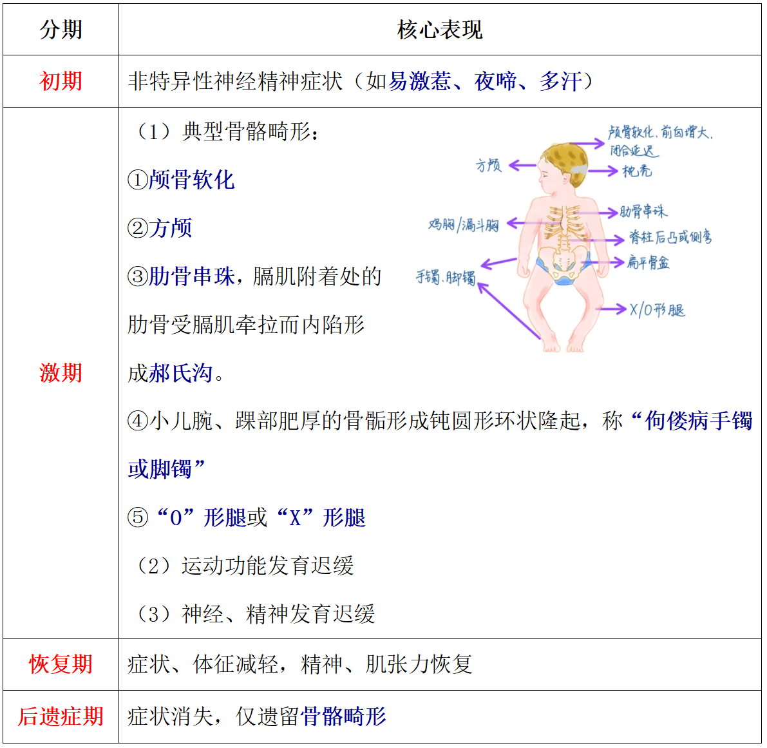The image size is (767, 748).
Task: Click the handwritten 枕秃 label in diagram
Action: [636, 171]
